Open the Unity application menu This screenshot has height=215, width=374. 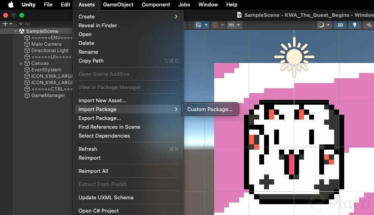pyautogui.click(x=29, y=4)
